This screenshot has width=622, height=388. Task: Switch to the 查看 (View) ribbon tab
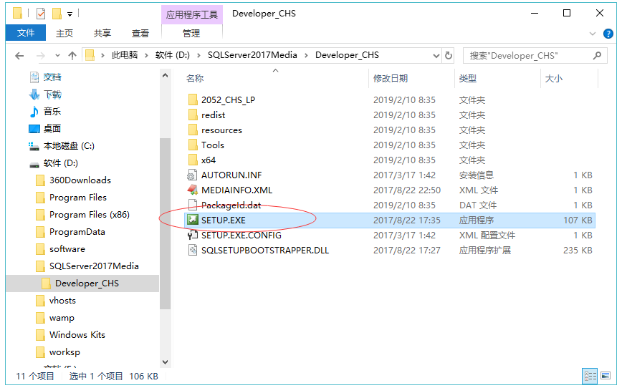(x=140, y=34)
